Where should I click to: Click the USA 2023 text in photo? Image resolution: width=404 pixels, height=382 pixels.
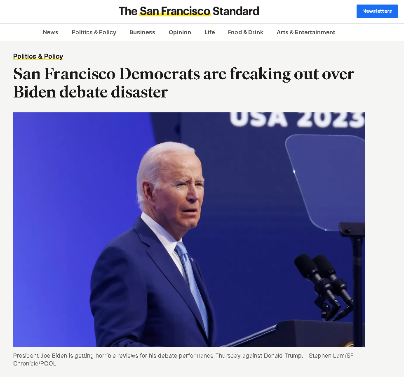[x=297, y=119]
